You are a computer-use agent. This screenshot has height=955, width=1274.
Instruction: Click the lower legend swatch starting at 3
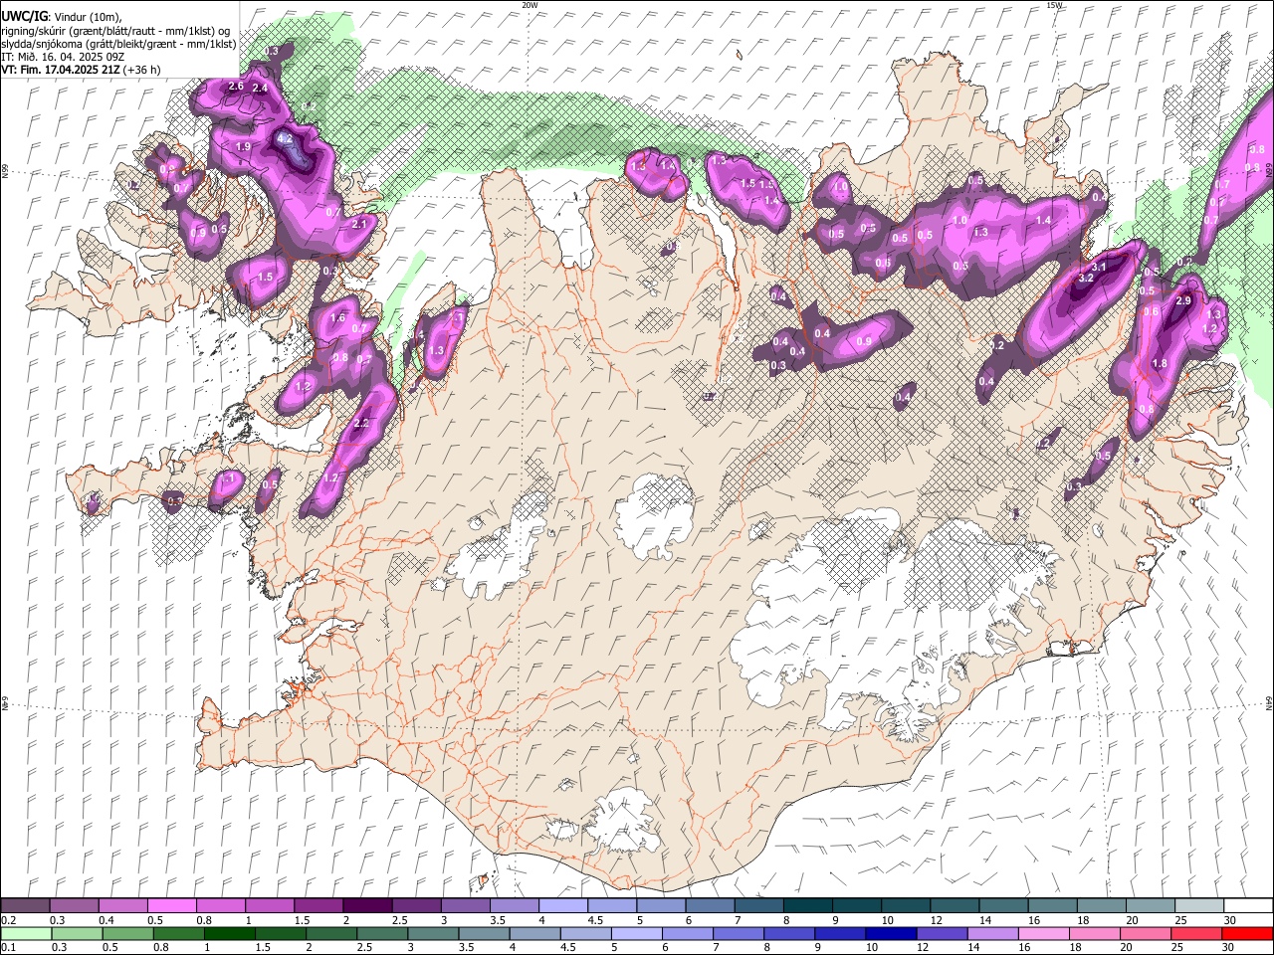(432, 933)
